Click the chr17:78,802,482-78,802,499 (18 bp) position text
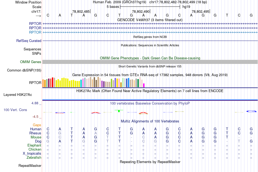 pos(178,2)
